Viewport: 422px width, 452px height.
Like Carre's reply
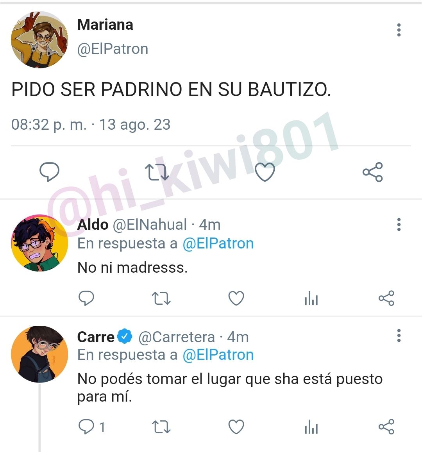pyautogui.click(x=236, y=427)
